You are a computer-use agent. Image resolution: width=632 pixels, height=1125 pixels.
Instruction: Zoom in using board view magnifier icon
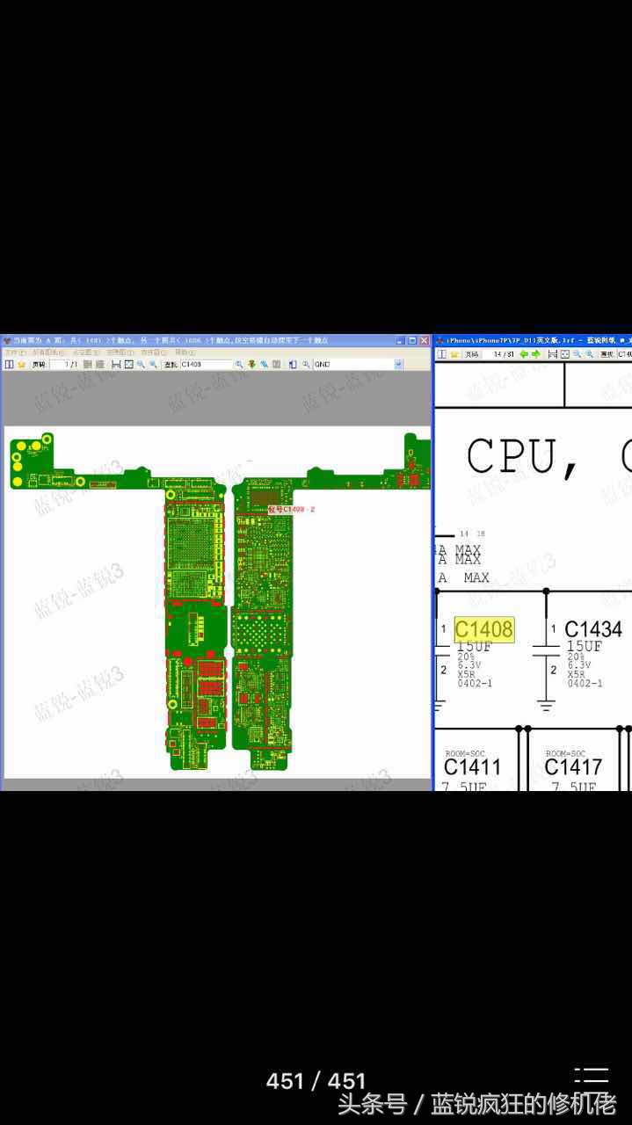click(x=141, y=364)
